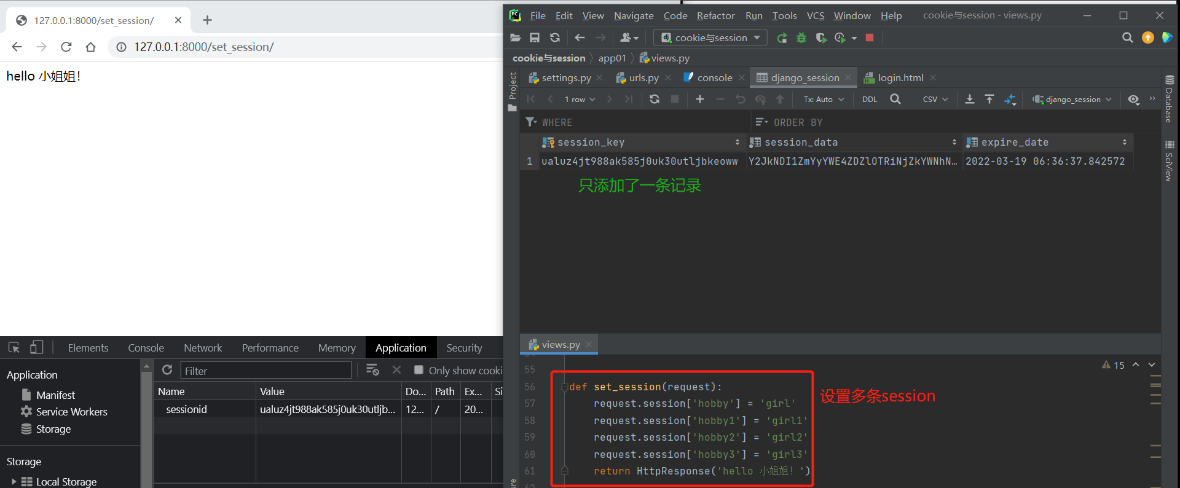
Task: Click the Export data download icon
Action: [x=970, y=99]
